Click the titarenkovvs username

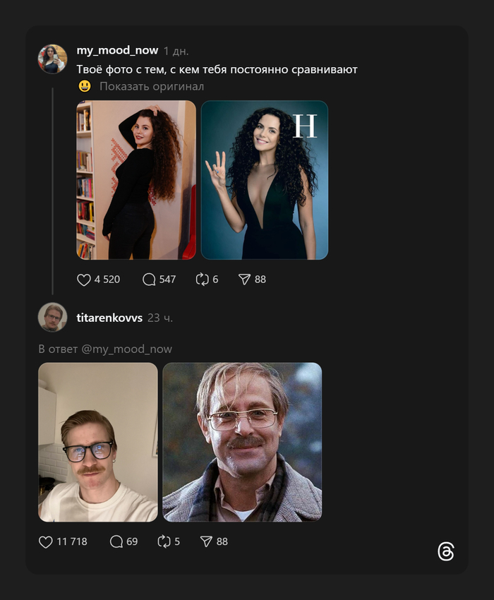click(109, 318)
